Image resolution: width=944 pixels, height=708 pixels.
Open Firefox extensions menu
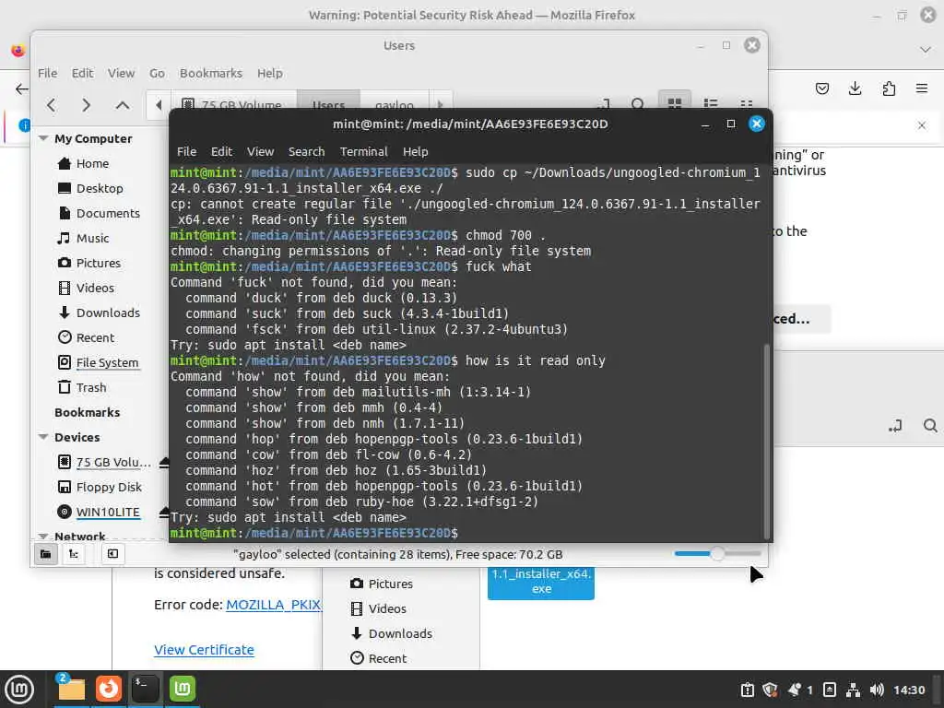pos(889,88)
